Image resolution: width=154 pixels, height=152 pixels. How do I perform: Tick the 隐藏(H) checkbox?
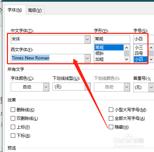(x=111, y=127)
